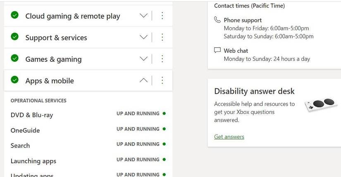Image resolution: width=341 pixels, height=177 pixels.
Task: Click the Phone support handset icon
Action: coord(217,20)
